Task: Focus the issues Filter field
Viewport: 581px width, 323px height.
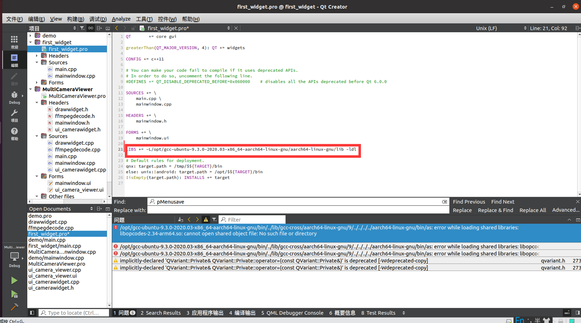Action: 252,220
